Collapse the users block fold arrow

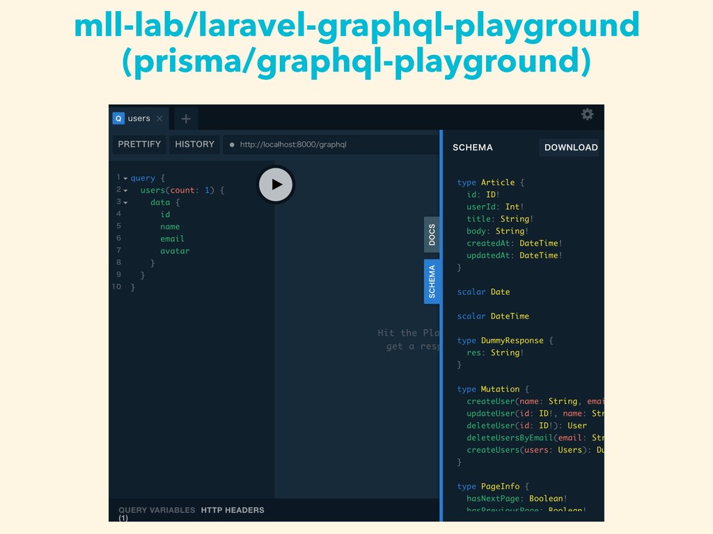click(x=125, y=191)
